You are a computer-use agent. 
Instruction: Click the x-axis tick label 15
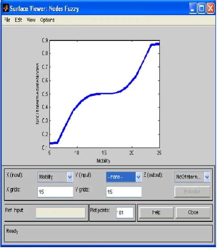104,153
